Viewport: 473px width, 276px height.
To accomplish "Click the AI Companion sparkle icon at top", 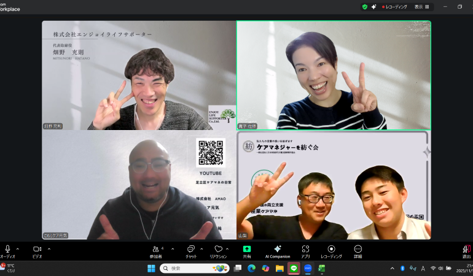I will pyautogui.click(x=373, y=7).
